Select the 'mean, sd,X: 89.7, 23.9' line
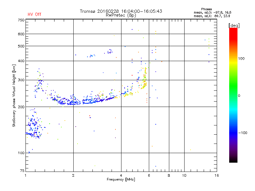This screenshot has height=191, width=255. [x=212, y=16]
